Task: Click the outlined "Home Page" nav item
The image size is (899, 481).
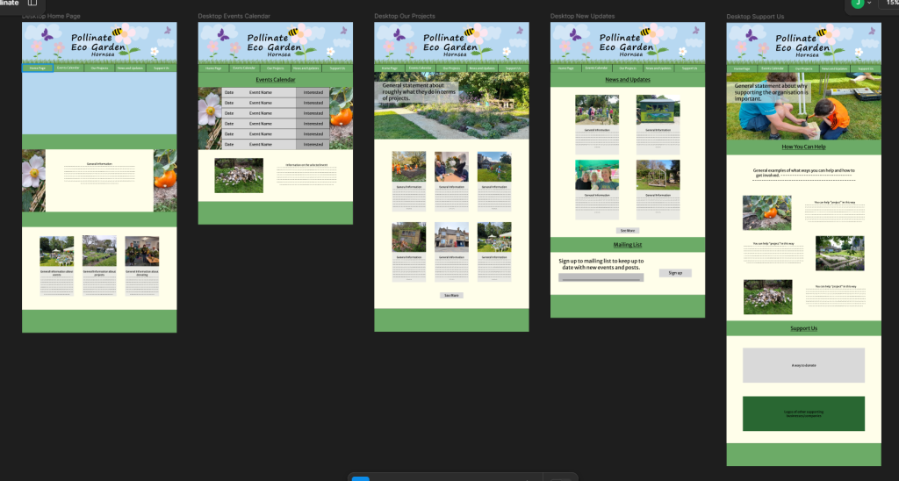Action: 37,68
